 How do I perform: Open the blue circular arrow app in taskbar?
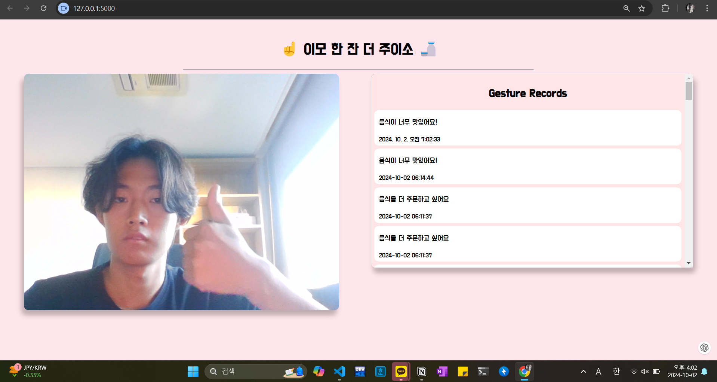pos(504,372)
